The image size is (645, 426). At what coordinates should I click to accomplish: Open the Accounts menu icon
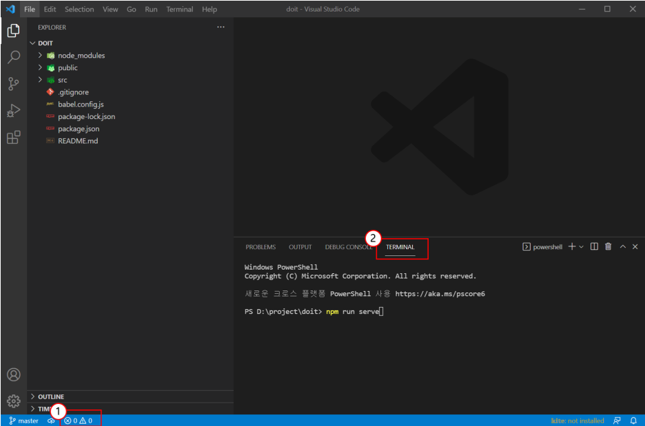click(14, 374)
